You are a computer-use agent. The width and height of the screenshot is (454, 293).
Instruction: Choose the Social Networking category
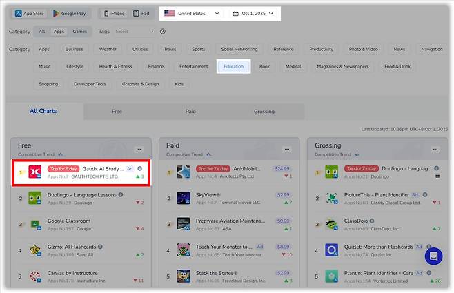pos(239,49)
